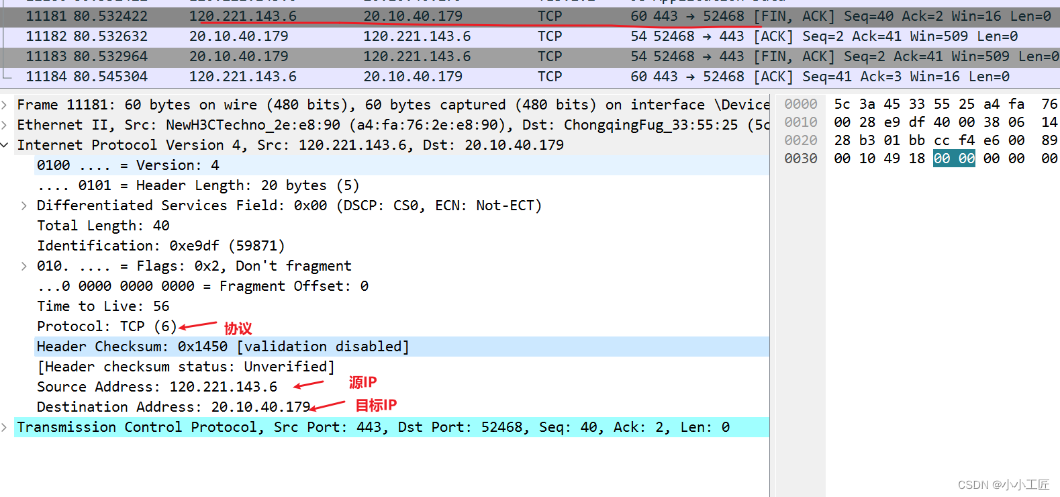Click the highlighted 00 00 bytes in hex pane
Viewport: 1060px width, 497px height.
point(954,159)
